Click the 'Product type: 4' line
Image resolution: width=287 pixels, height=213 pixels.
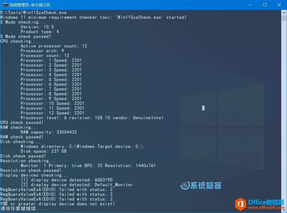(40, 32)
